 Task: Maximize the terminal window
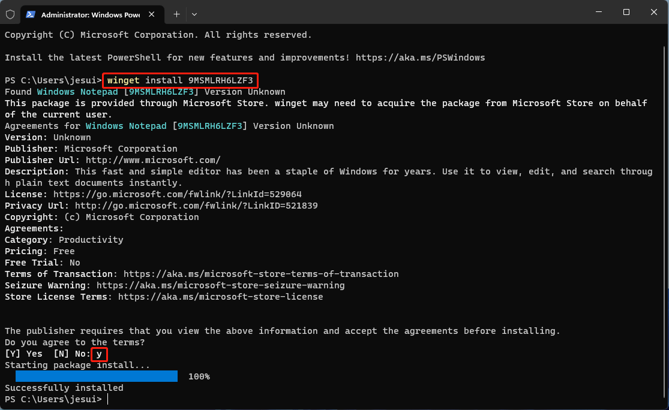pos(626,12)
